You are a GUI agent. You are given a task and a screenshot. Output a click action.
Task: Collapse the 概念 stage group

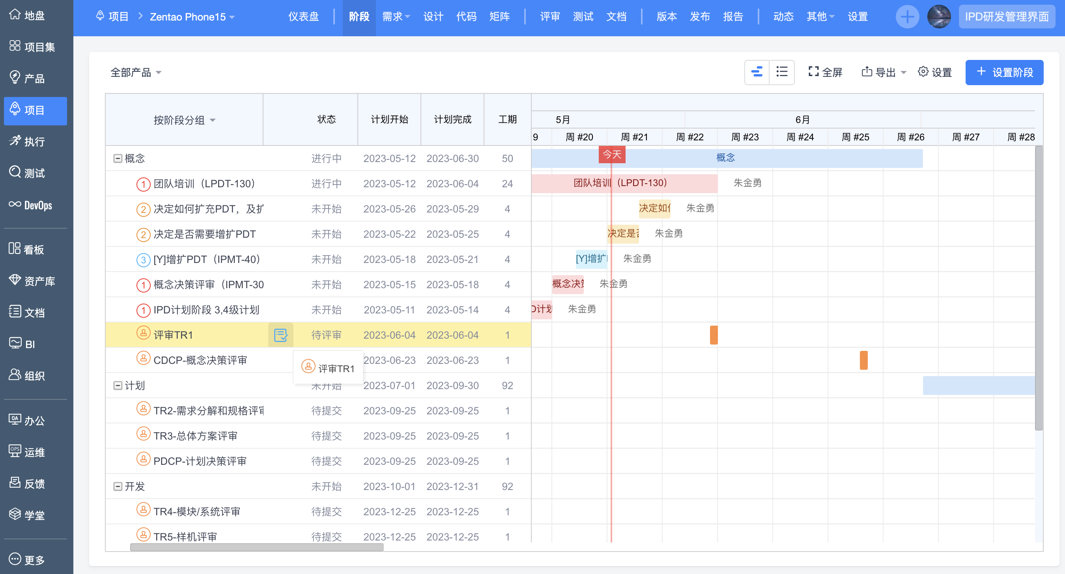118,158
